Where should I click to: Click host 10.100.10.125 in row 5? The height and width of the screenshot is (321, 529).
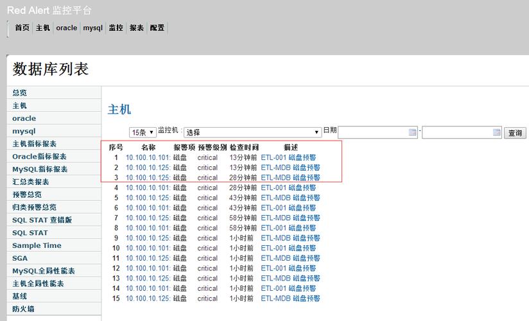pyautogui.click(x=148, y=198)
